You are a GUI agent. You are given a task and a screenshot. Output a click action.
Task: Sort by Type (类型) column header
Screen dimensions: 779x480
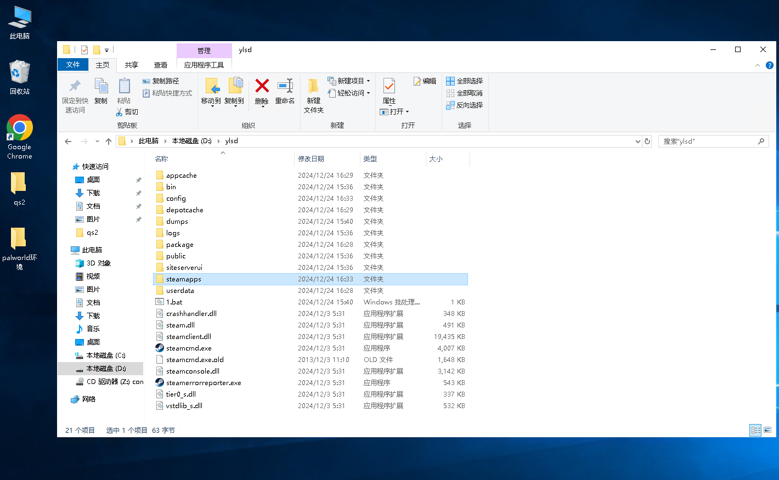[393, 159]
